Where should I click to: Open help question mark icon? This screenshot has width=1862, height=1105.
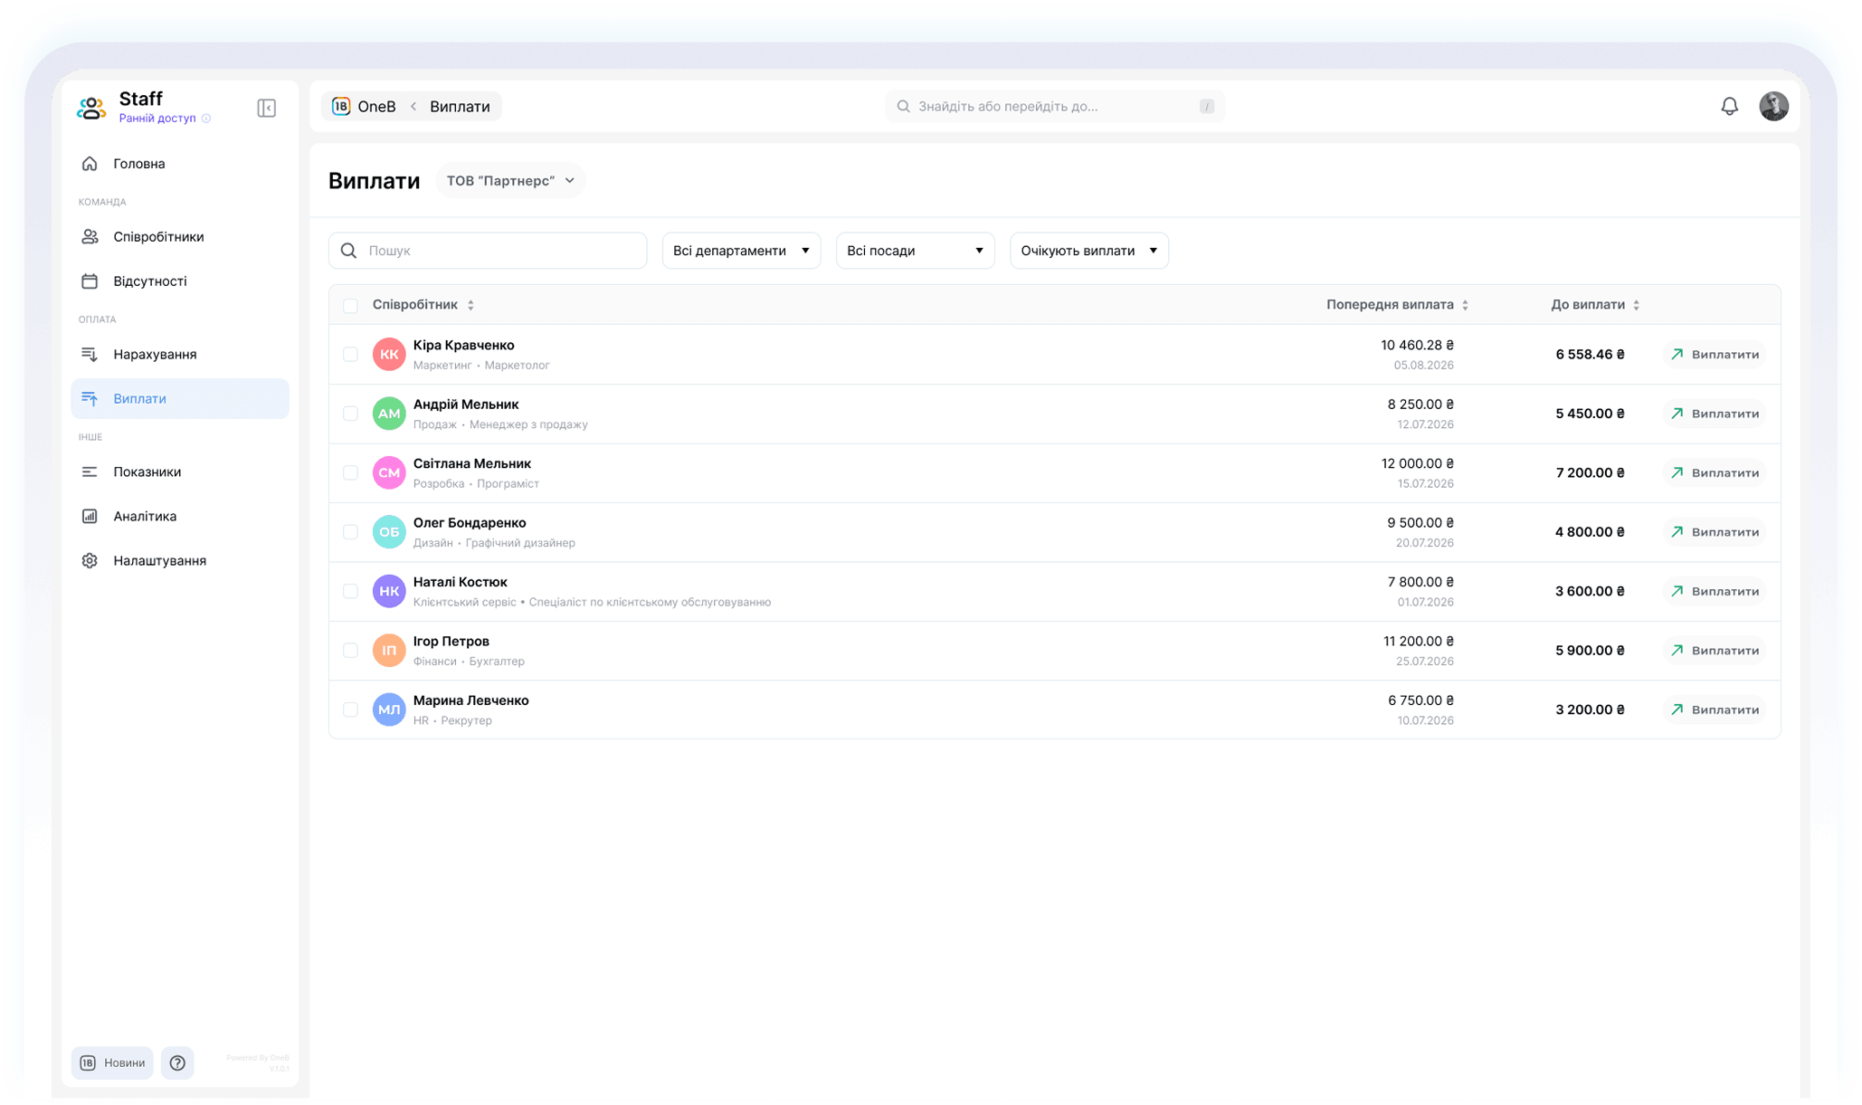point(177,1062)
